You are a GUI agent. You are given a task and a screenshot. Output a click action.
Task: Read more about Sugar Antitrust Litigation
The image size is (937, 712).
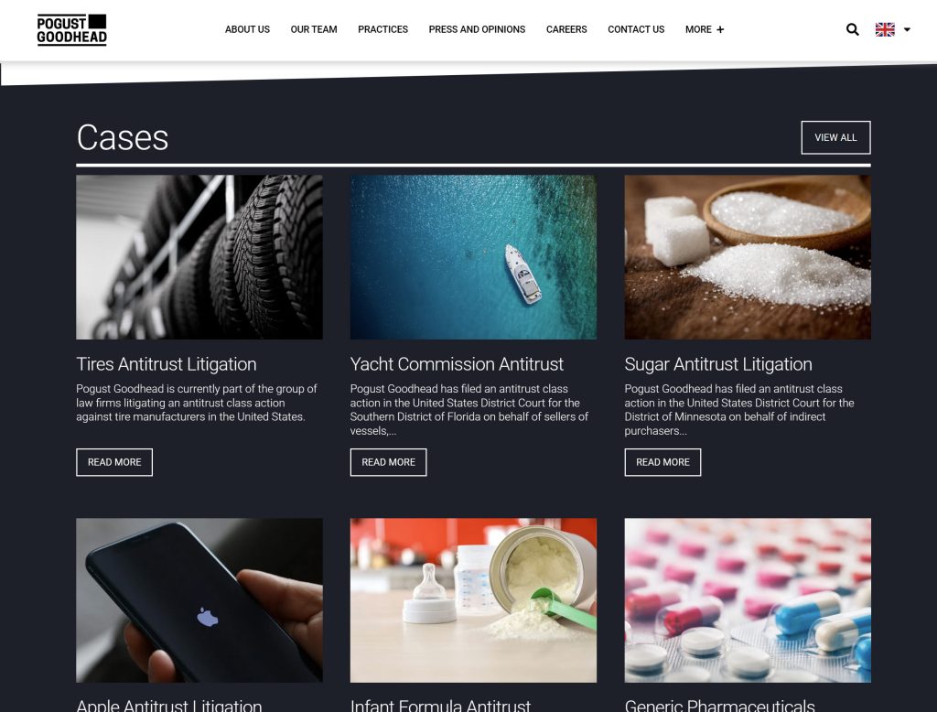[x=662, y=462]
